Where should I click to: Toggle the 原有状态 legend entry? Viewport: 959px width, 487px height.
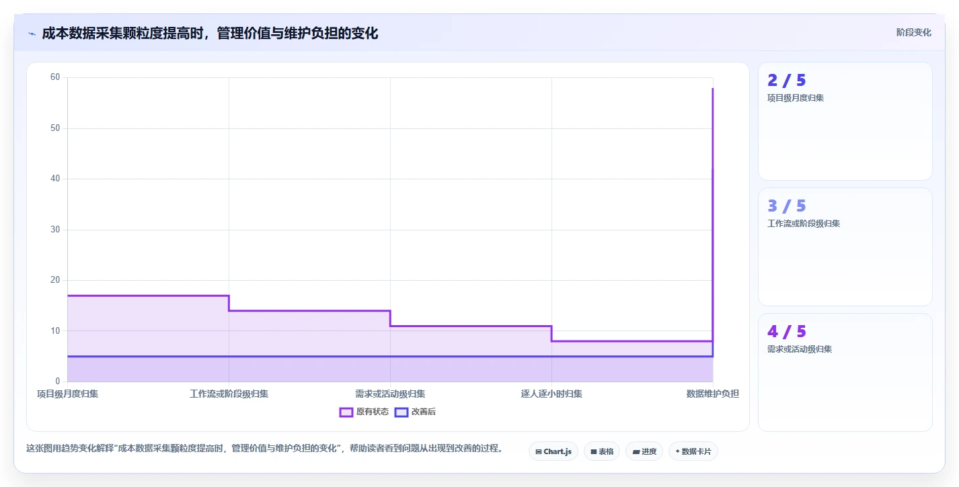click(x=364, y=412)
